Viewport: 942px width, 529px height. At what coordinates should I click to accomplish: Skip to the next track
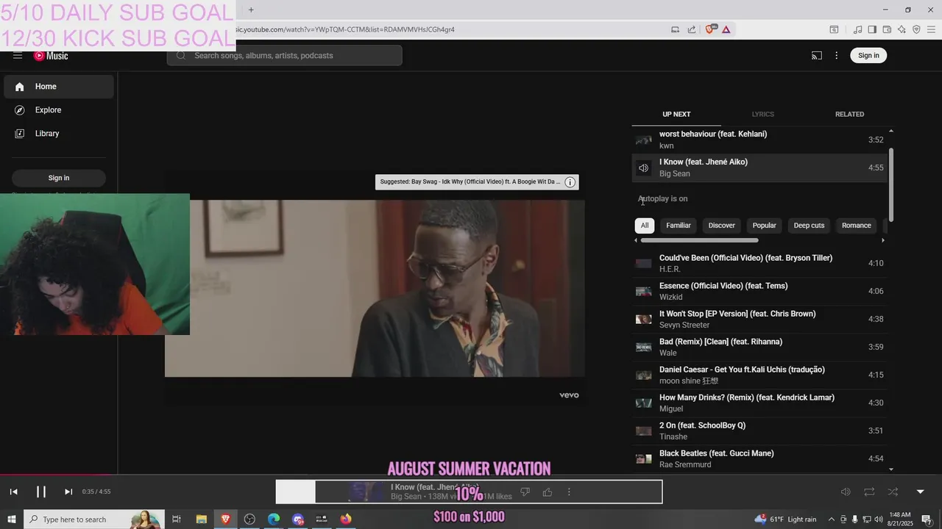coord(68,492)
